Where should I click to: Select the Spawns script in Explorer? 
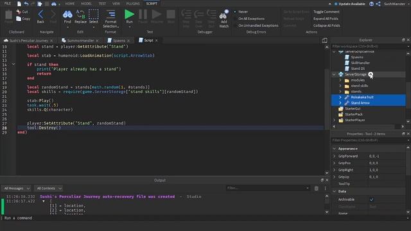(357, 57)
